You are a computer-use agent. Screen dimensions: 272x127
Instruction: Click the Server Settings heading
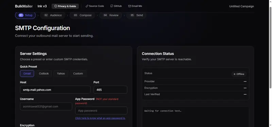[33, 54]
